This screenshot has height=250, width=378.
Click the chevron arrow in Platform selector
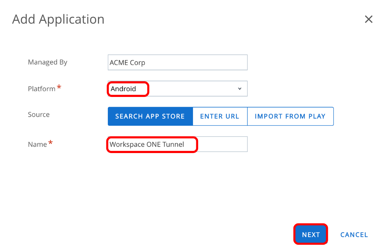(239, 89)
